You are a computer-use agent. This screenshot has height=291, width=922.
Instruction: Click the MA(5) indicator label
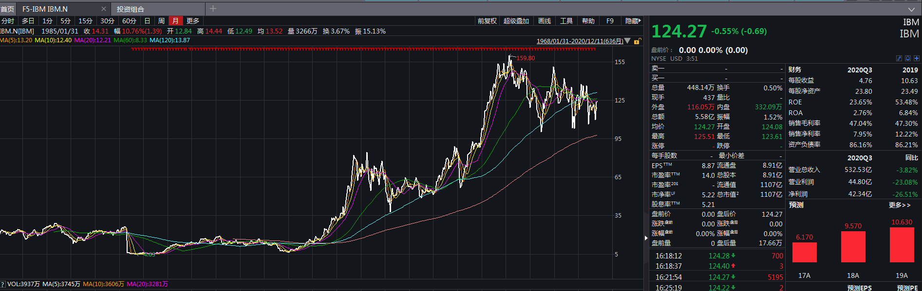[x=15, y=40]
